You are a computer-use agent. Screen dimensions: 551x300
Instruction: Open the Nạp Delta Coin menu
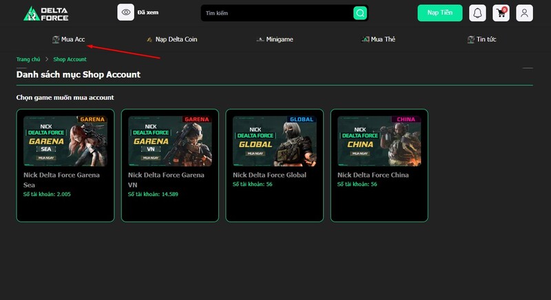tap(171, 39)
